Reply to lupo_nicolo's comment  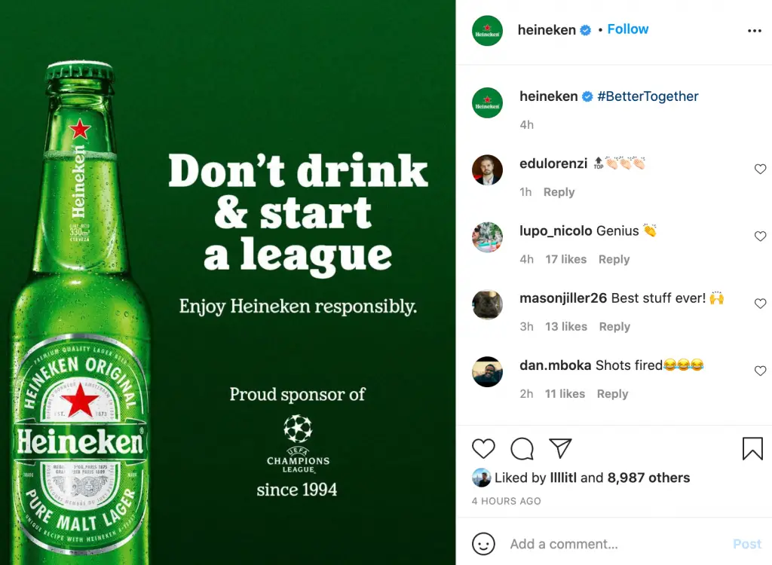click(614, 259)
